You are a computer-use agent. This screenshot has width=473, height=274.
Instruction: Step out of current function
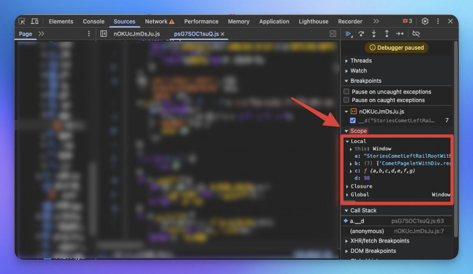click(387, 34)
